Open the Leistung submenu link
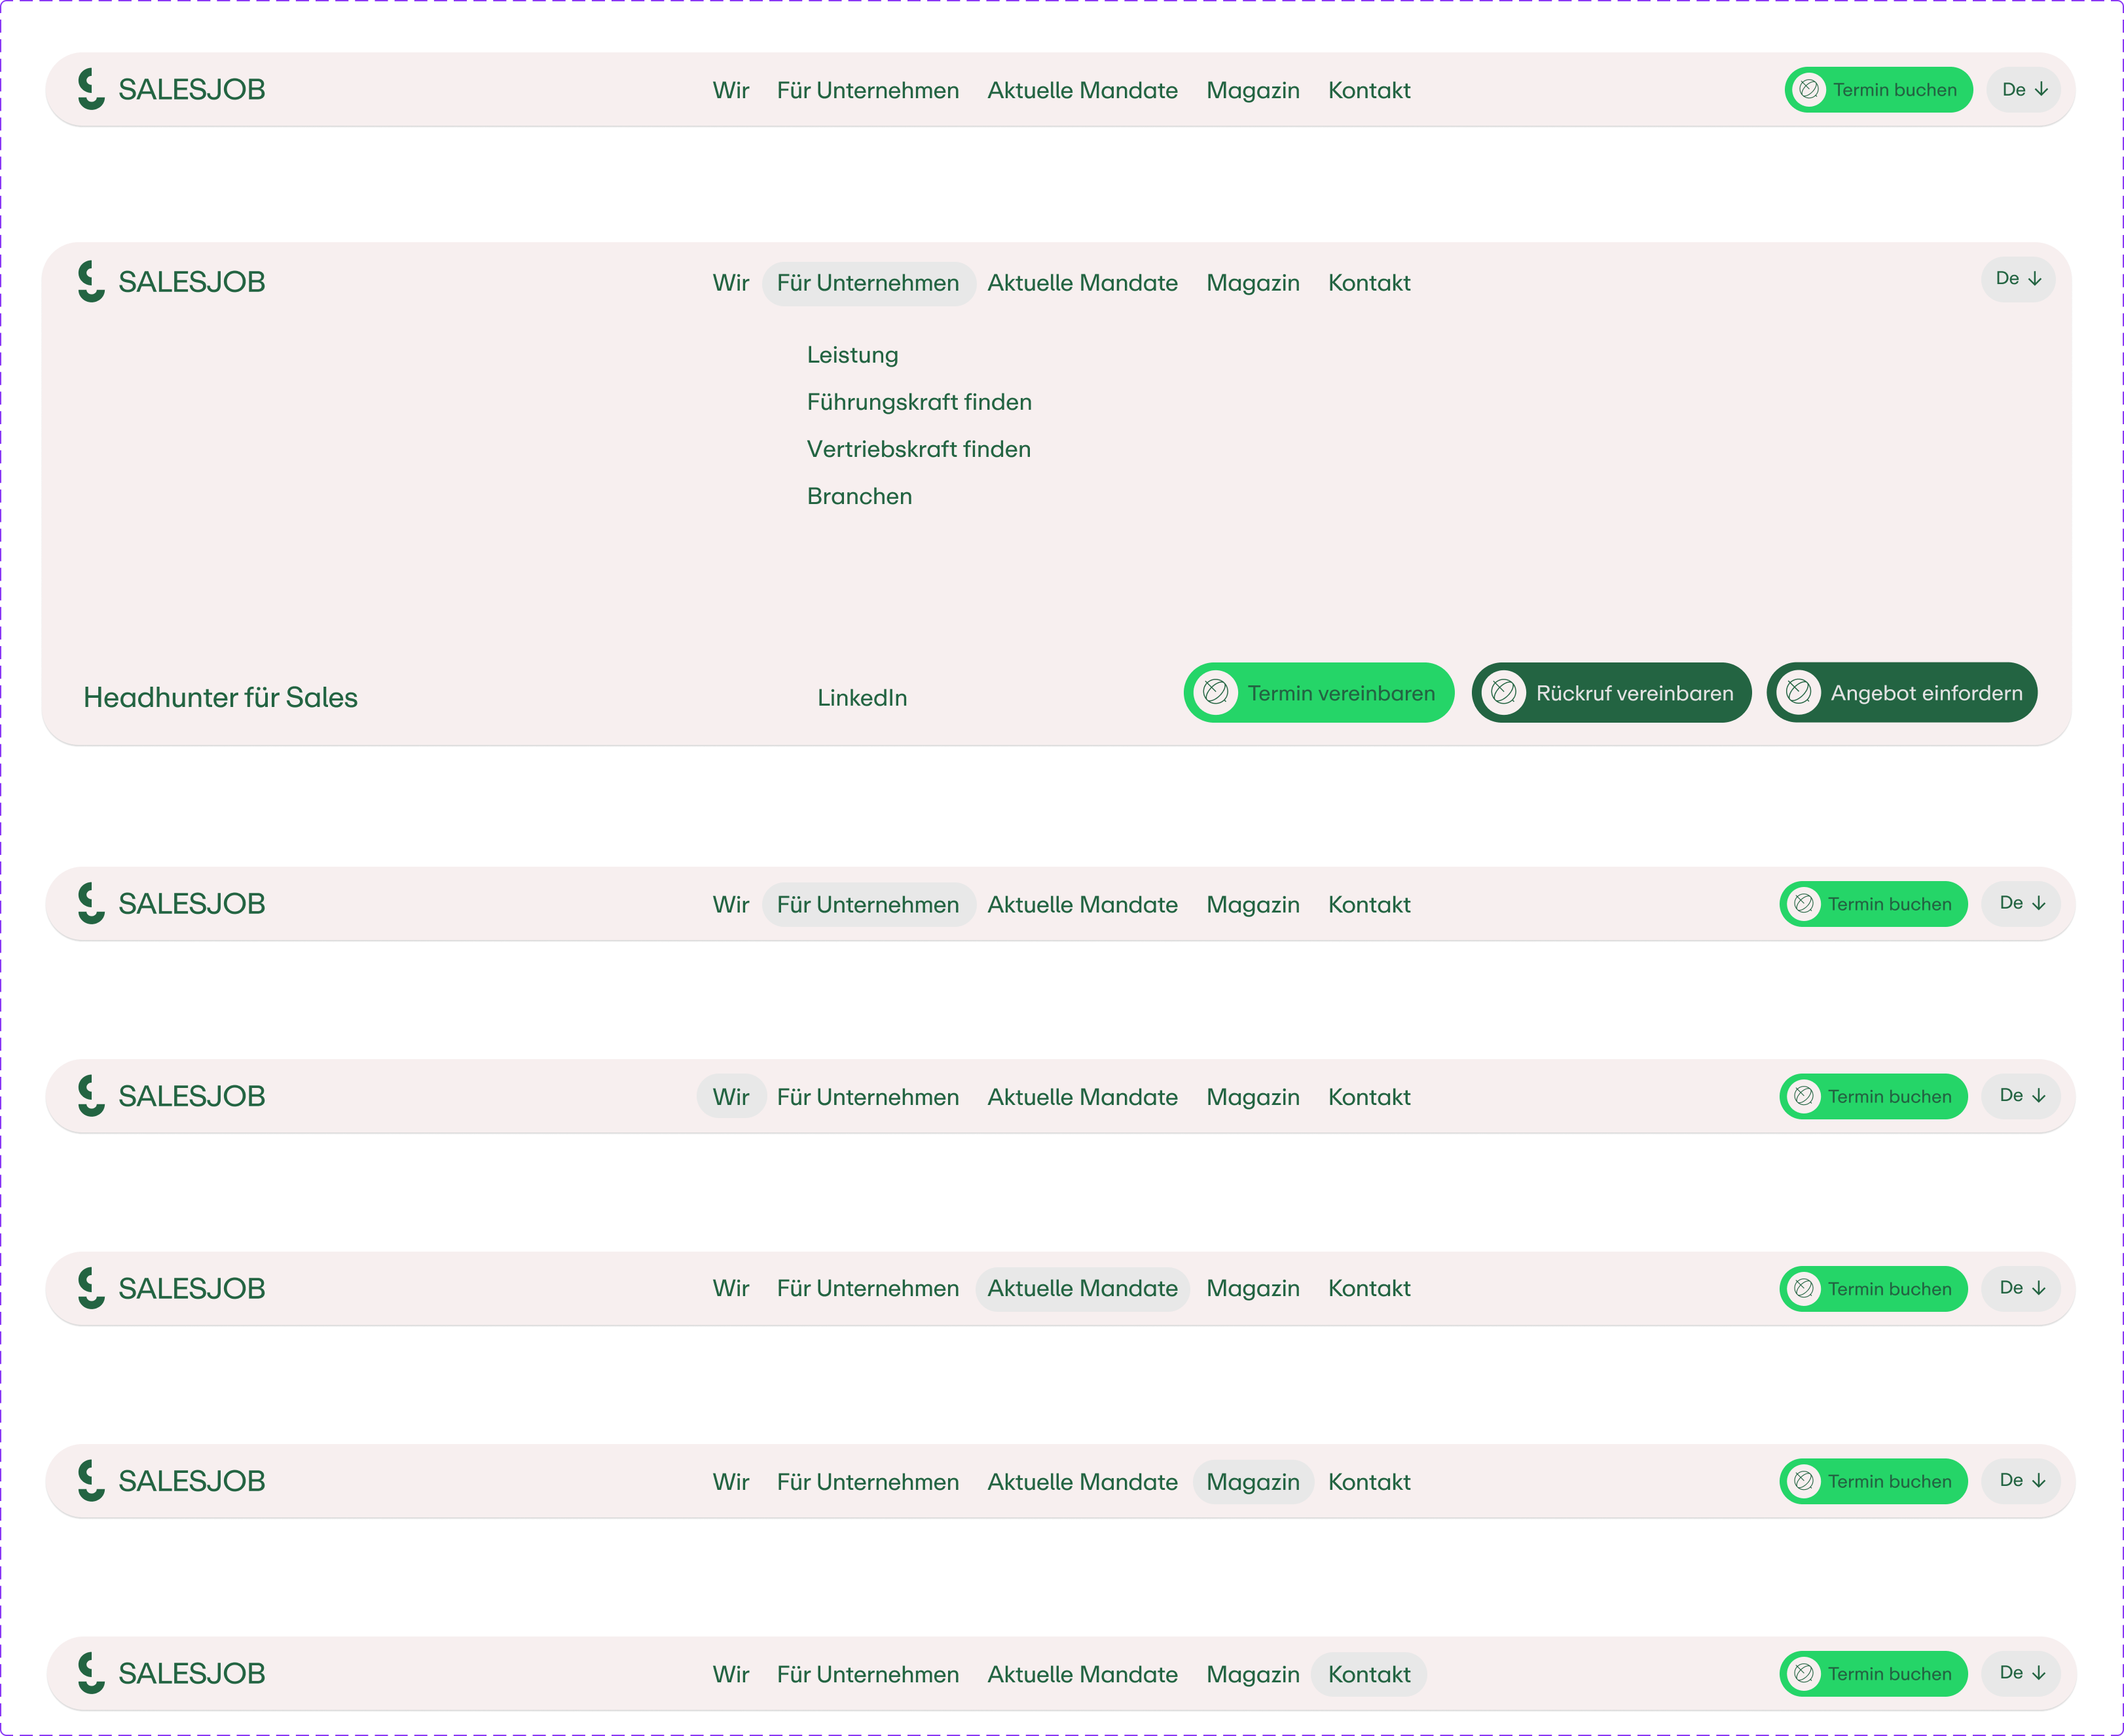 pos(852,355)
